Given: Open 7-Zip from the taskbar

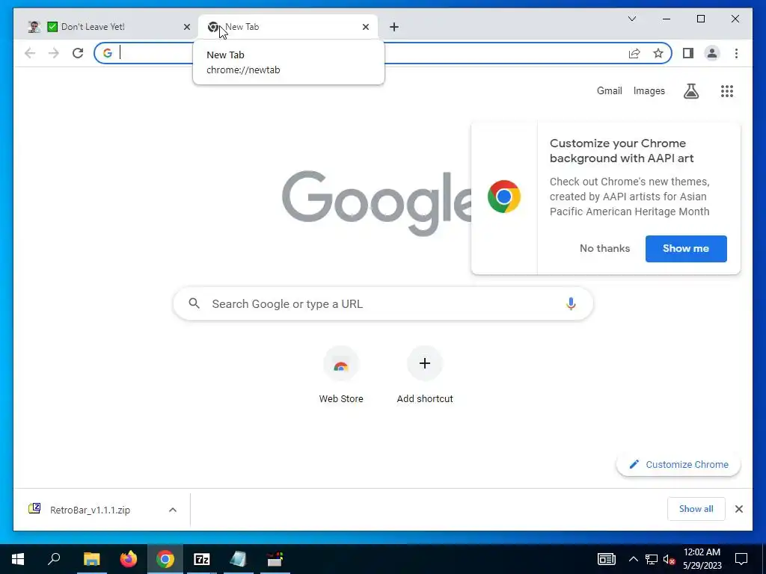Looking at the screenshot, I should (202, 559).
